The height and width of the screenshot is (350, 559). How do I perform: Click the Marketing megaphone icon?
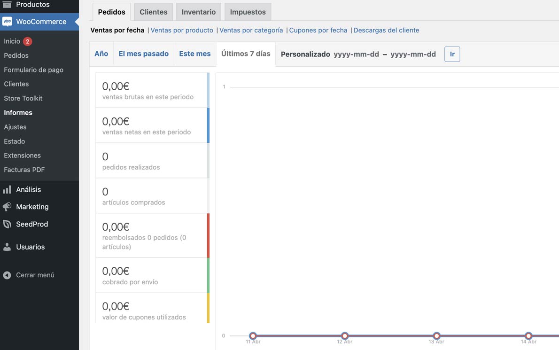point(7,207)
